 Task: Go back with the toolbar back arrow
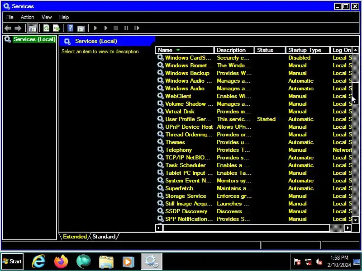8,28
